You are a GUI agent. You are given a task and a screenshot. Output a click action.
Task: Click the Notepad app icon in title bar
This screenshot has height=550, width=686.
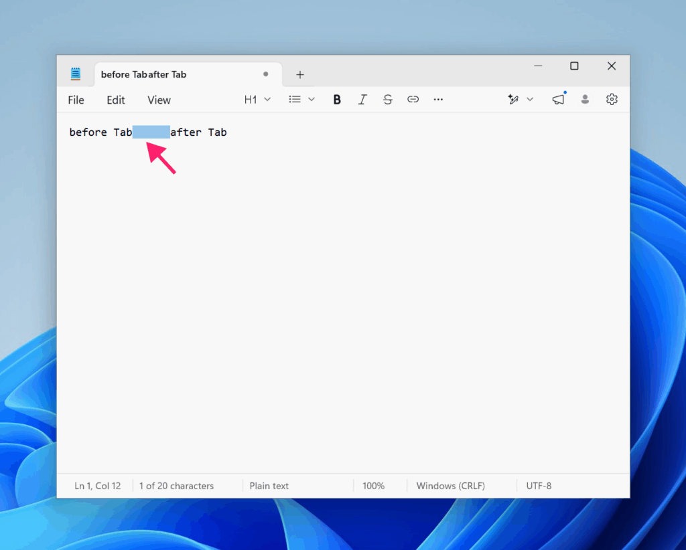(x=76, y=74)
